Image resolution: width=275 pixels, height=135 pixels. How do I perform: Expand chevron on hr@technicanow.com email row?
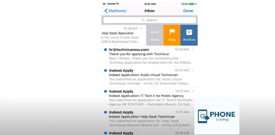click(192, 49)
